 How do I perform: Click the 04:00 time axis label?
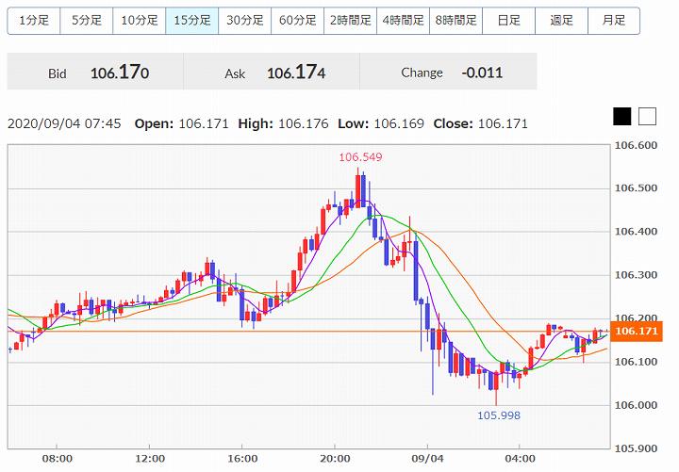520,459
